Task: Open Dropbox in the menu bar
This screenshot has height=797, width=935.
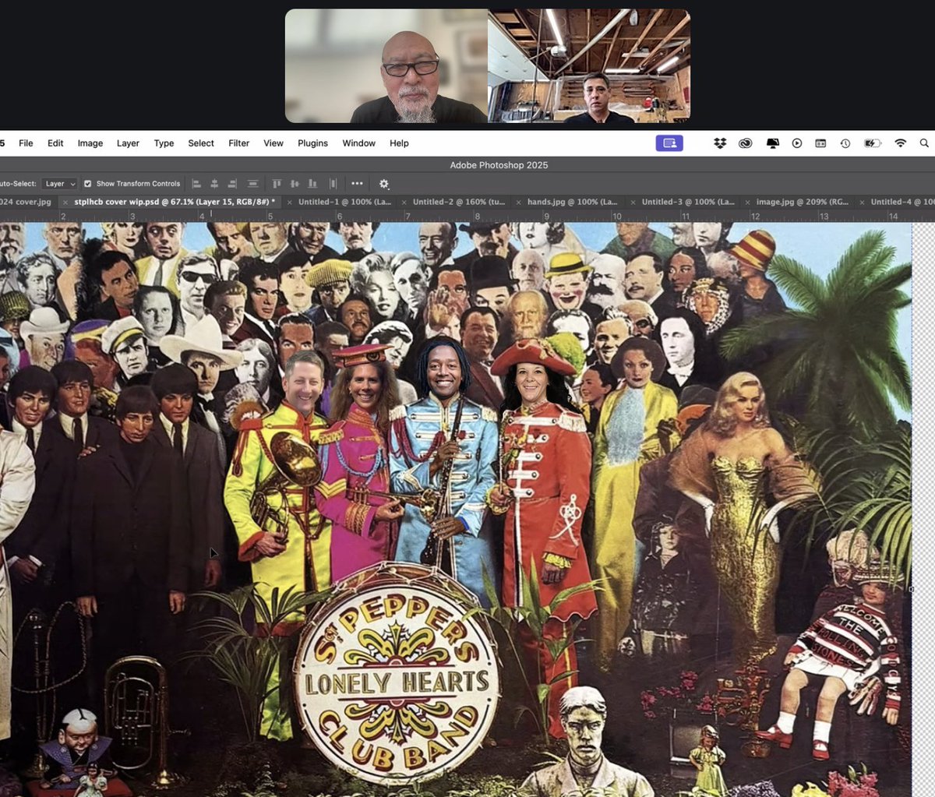Action: [720, 143]
